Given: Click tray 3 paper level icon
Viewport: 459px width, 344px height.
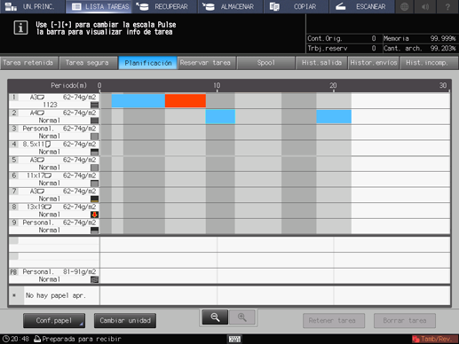Looking at the screenshot, I should point(94,136).
